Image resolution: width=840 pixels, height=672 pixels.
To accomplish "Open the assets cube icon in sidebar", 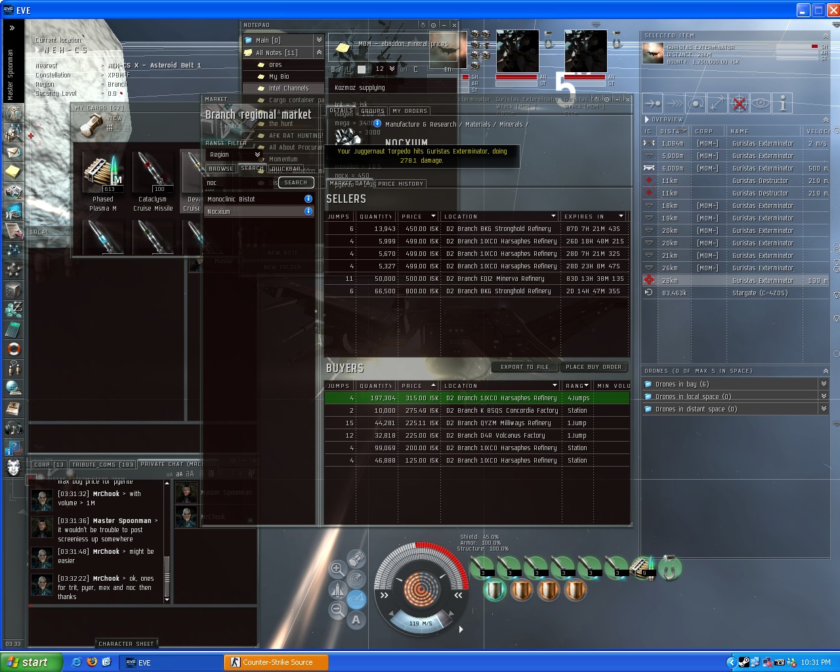I will click(x=13, y=290).
